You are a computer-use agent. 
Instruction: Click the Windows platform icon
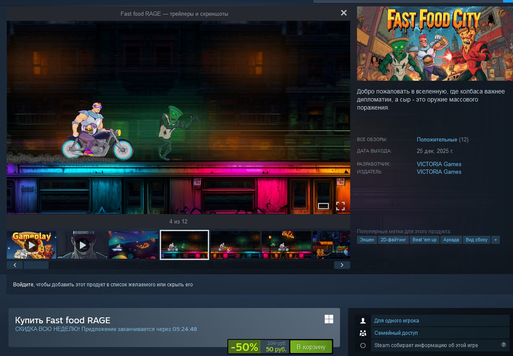[329, 319]
